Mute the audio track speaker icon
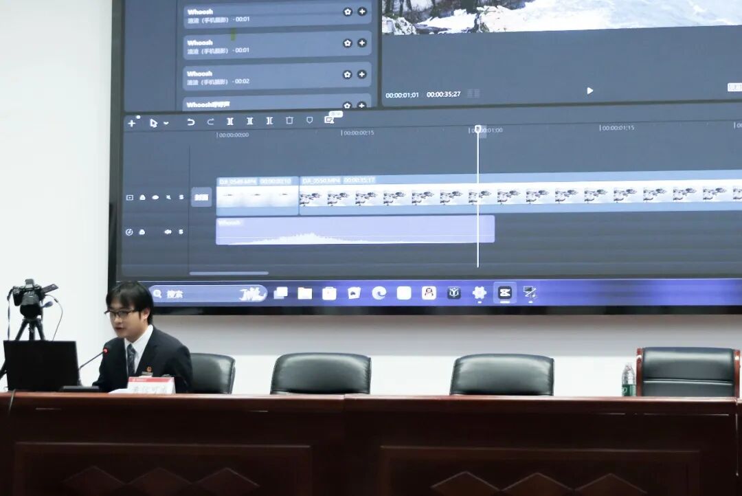Image resolution: width=742 pixels, height=496 pixels. click(x=167, y=232)
